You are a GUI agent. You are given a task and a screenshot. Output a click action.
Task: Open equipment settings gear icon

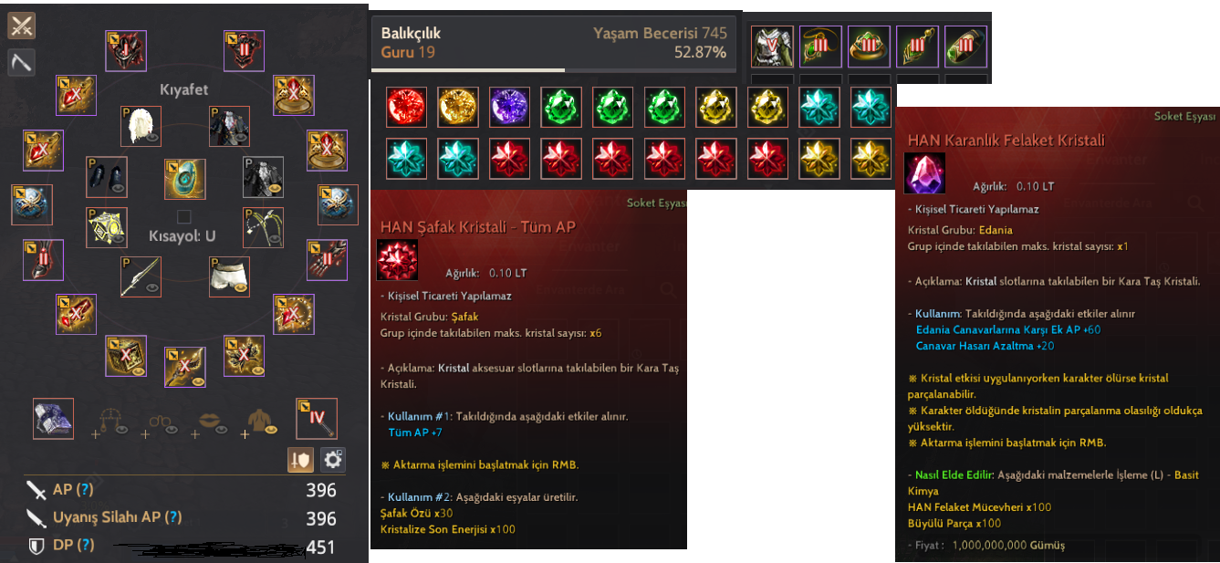[x=332, y=459]
